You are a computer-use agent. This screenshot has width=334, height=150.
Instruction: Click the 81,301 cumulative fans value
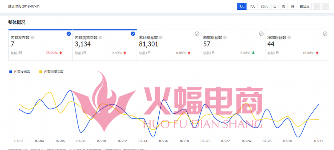149,44
